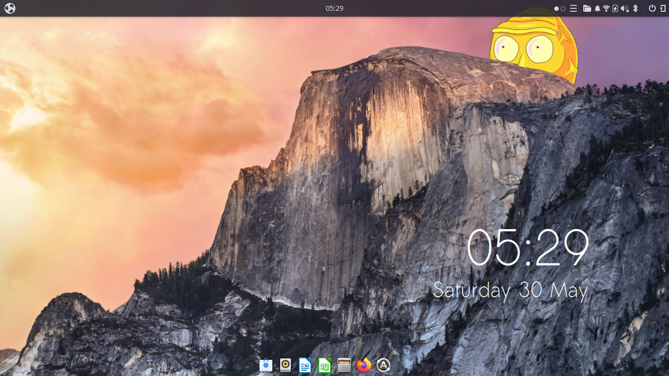Switch to the first workspace dot
Screen dimensions: 669x376
click(557, 9)
